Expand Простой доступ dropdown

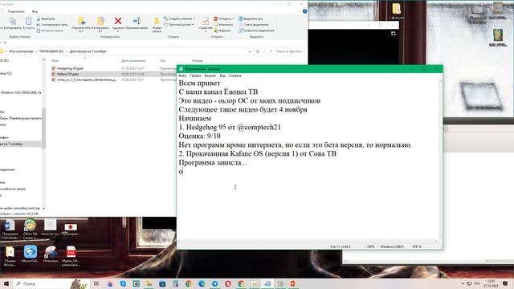click(178, 25)
